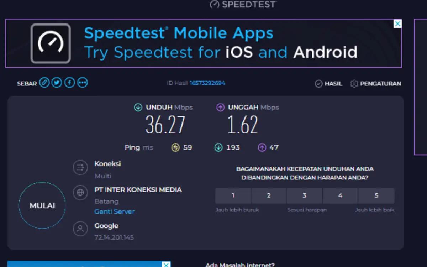Click the Speedtest Mobile Apps ad gauge icon

click(51, 43)
